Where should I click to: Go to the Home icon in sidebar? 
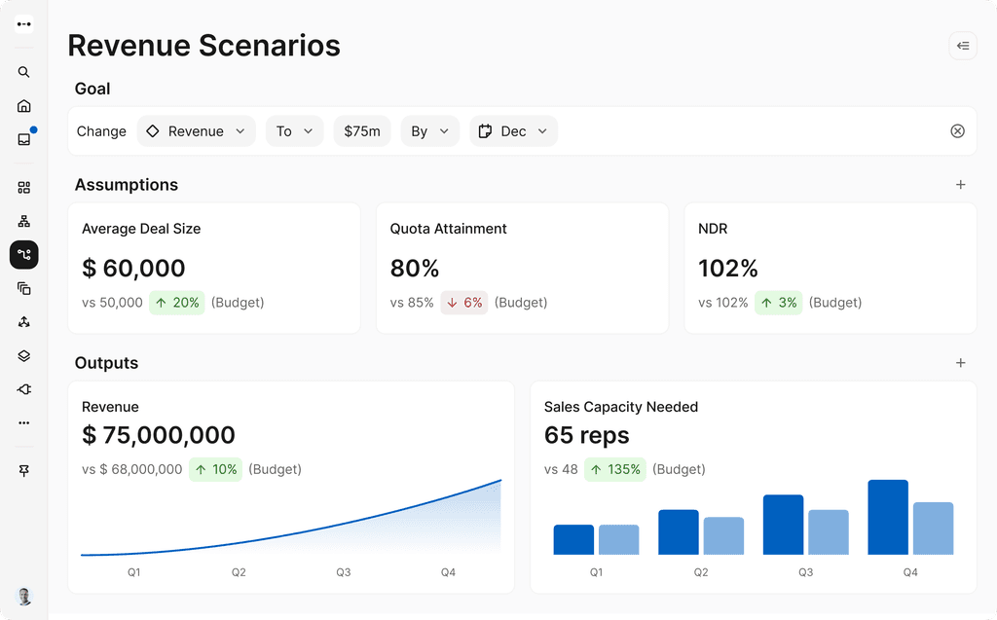(24, 105)
